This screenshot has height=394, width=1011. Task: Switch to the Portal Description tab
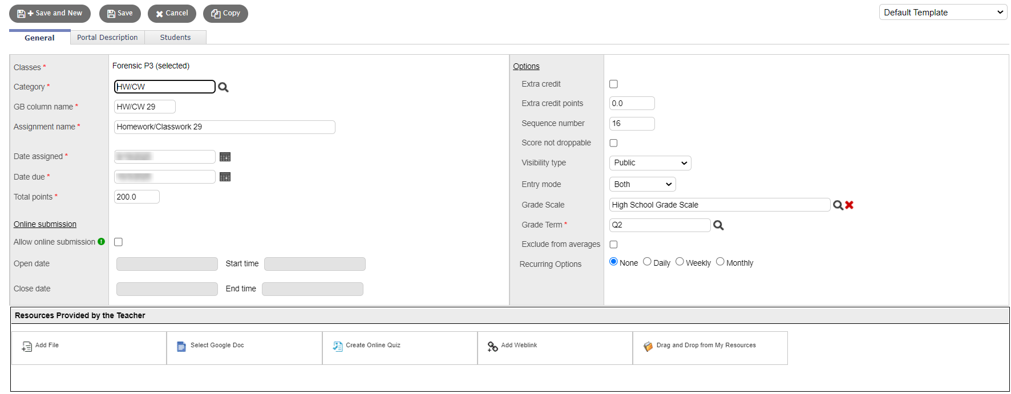[107, 38]
